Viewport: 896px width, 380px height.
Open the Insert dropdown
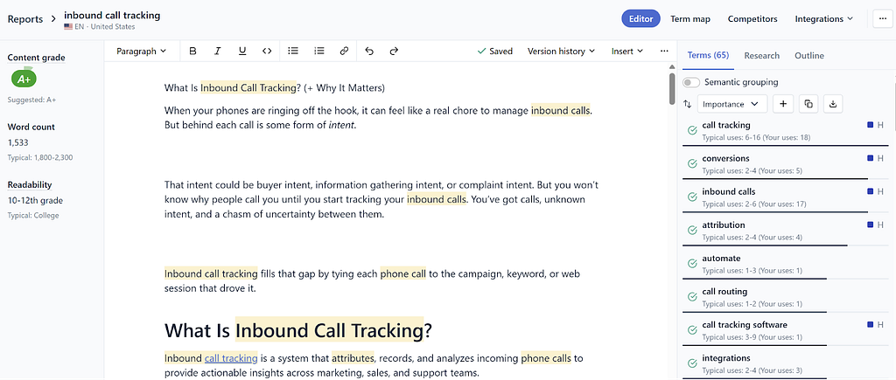tap(627, 51)
